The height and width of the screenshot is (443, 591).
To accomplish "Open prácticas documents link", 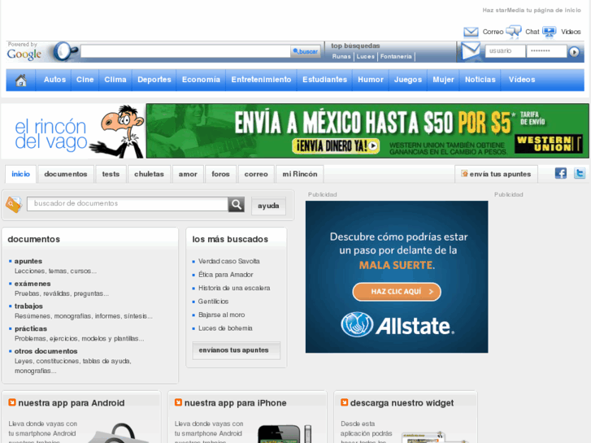I will [x=31, y=328].
